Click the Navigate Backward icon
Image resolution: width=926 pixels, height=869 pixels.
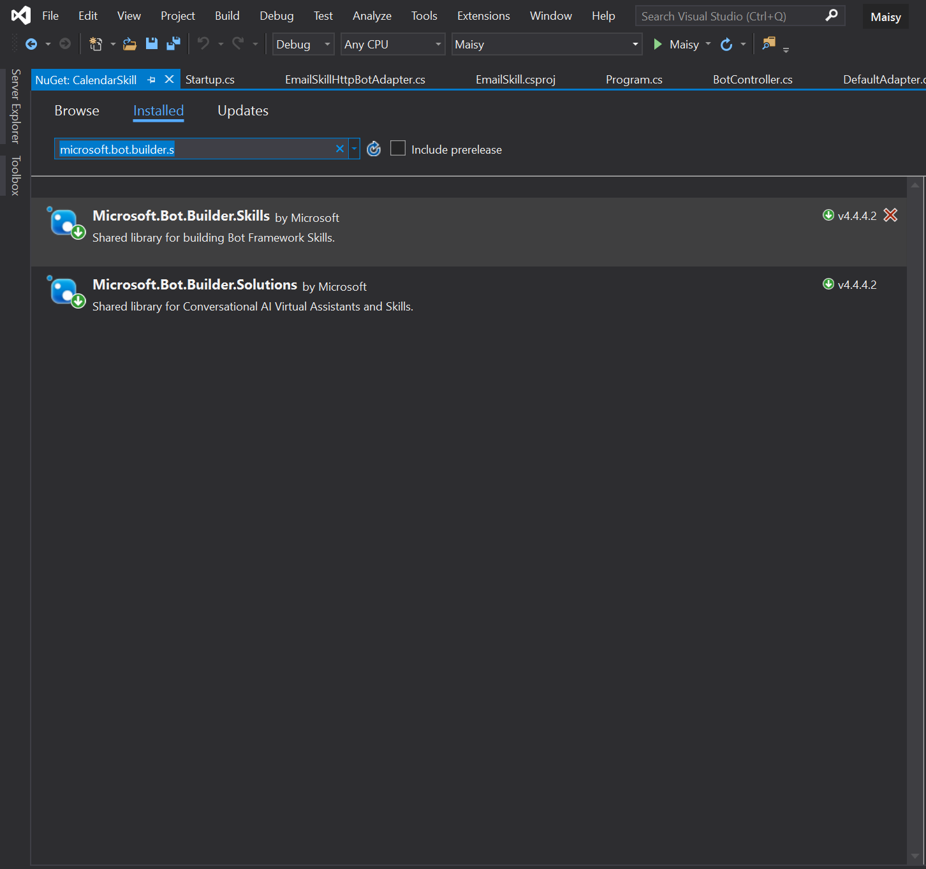31,43
